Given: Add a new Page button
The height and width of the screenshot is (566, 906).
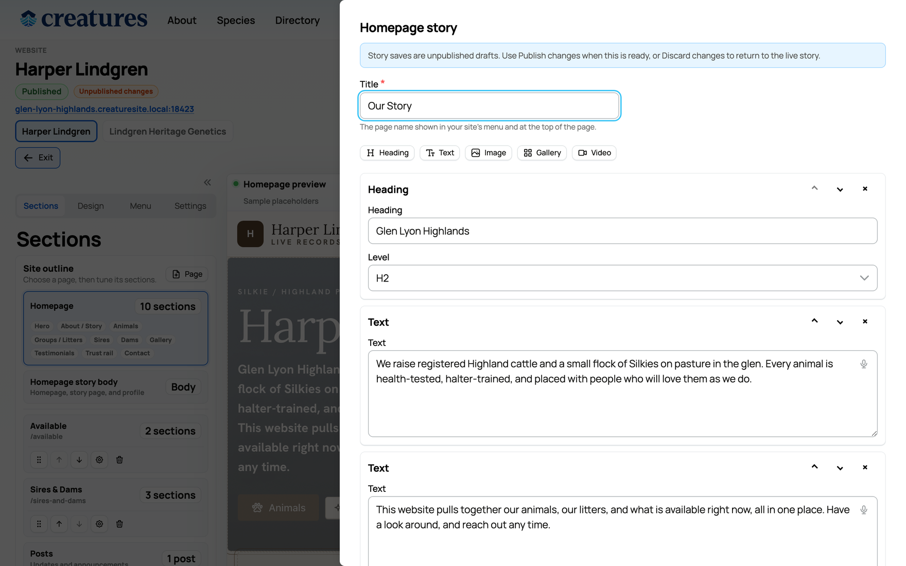Looking at the screenshot, I should [187, 274].
